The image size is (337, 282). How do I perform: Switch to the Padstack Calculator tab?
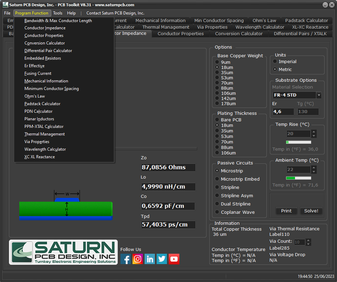click(306, 20)
